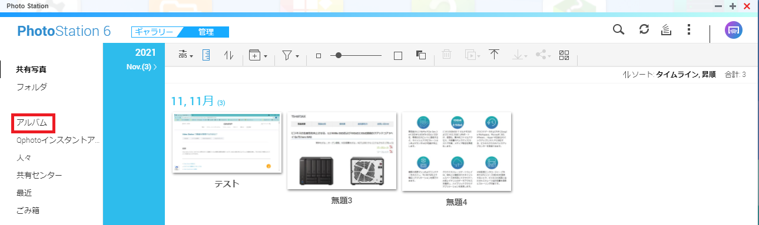Image resolution: width=759 pixels, height=225 pixels.
Task: Open the slideshow play dropdown
Action: pos(472,55)
